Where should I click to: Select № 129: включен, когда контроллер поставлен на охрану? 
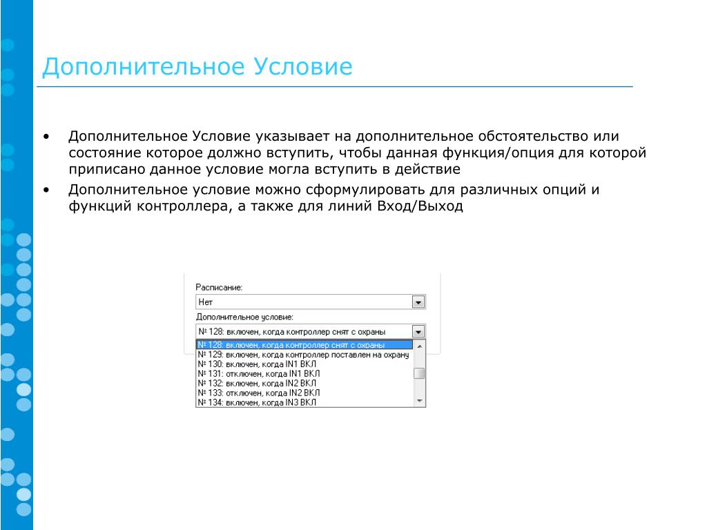(304, 355)
